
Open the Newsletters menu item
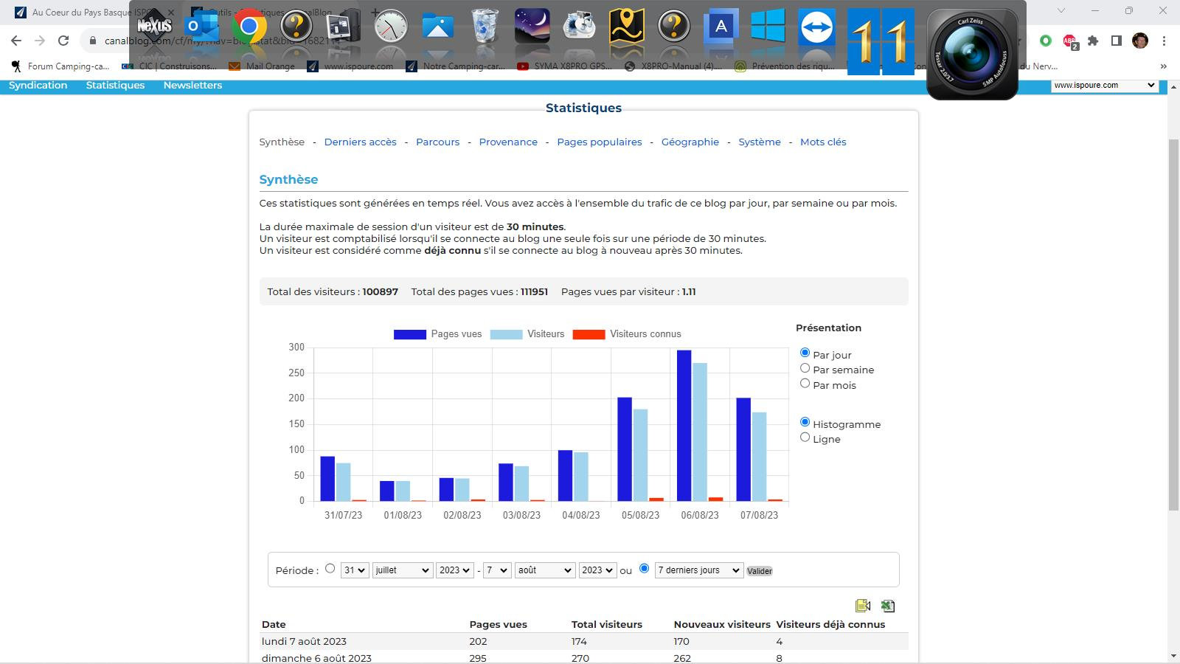(192, 85)
